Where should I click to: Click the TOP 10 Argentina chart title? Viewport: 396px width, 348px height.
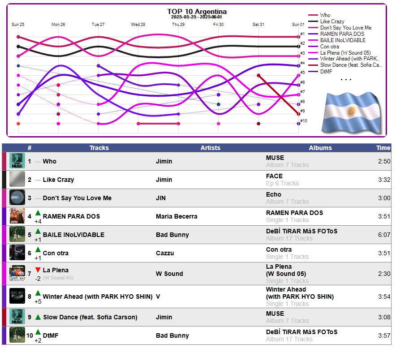(197, 11)
